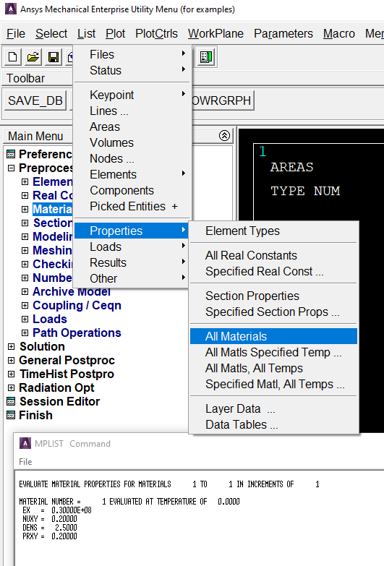The image size is (384, 566).
Task: Select All Materials in Properties submenu
Action: [273, 336]
